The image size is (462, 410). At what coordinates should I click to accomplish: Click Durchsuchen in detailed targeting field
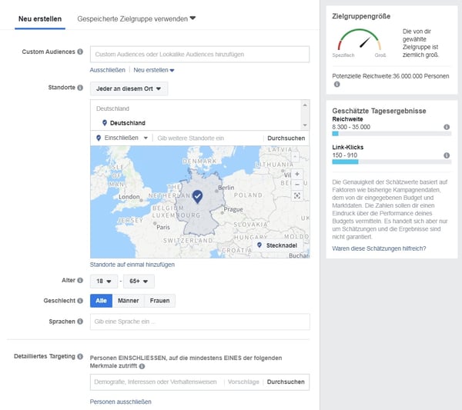click(286, 382)
